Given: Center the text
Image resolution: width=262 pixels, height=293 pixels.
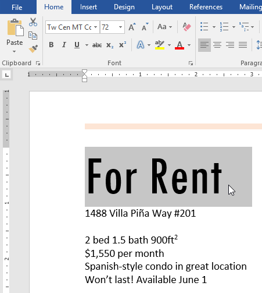Looking at the screenshot, I should click(x=217, y=45).
